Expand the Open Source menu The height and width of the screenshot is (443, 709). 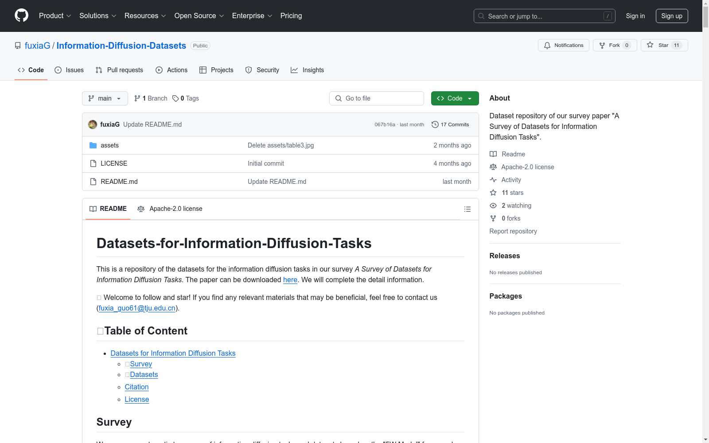pyautogui.click(x=199, y=16)
